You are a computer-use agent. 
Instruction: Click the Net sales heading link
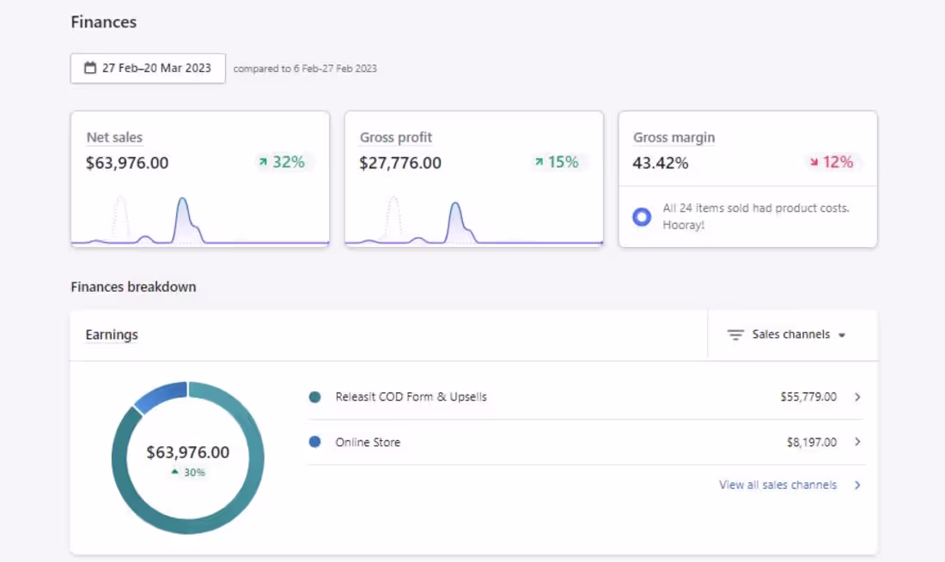click(114, 137)
